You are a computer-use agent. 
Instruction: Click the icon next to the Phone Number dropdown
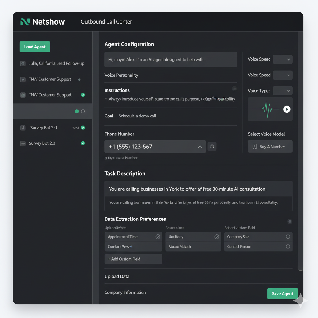[x=212, y=146]
